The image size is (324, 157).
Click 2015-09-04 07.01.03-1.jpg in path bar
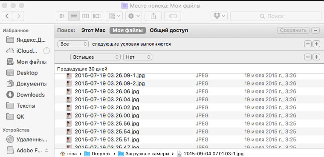pyautogui.click(x=210, y=154)
